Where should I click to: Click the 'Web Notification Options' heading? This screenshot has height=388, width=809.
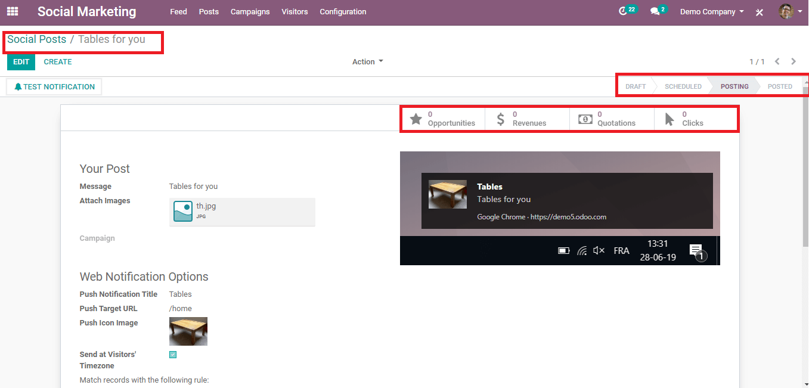point(144,277)
